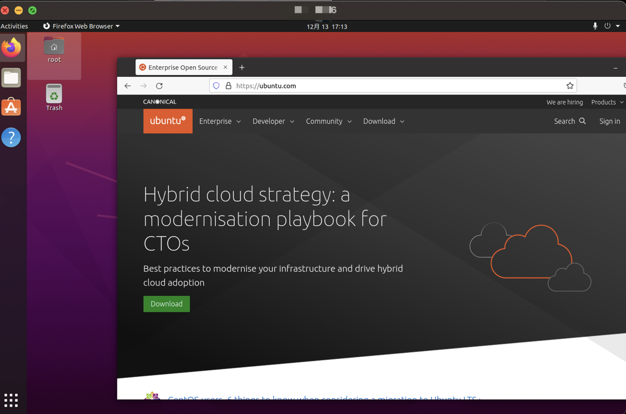Expand the Products dropdown
This screenshot has width=626, height=414.
coord(607,102)
